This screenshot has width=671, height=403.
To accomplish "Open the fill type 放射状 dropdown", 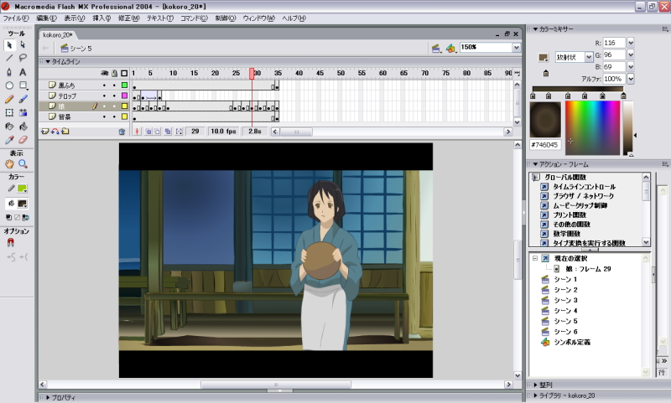I will (x=589, y=57).
